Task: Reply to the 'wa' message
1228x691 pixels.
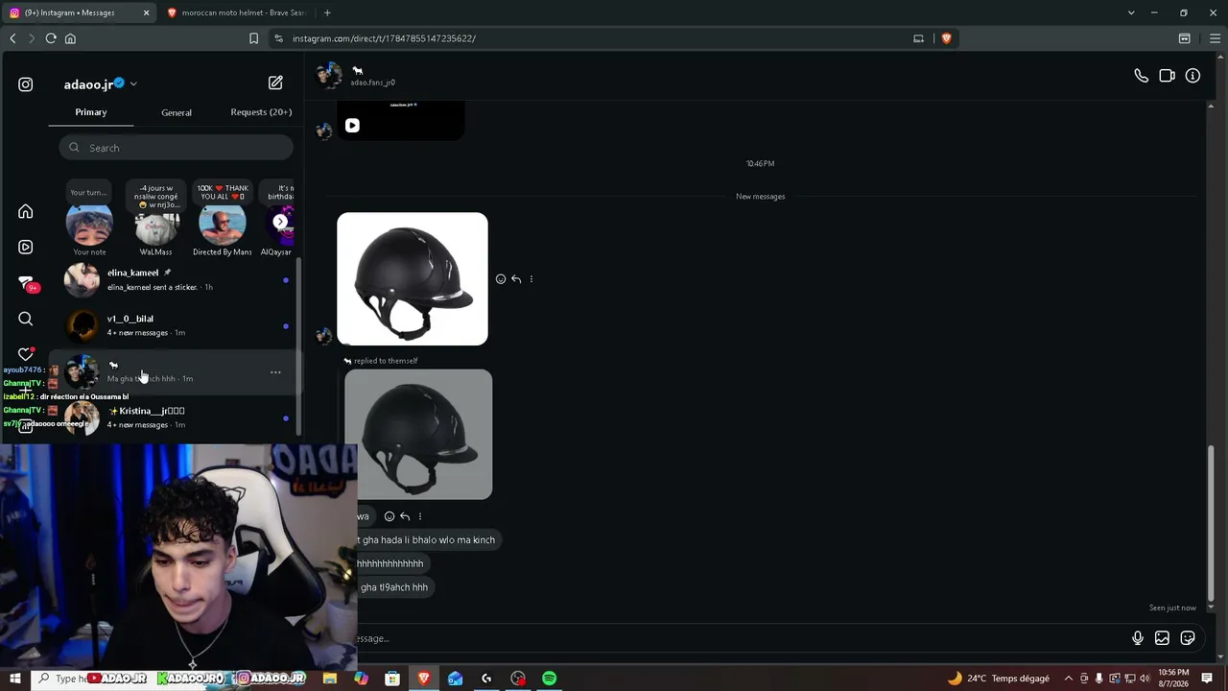Action: 405,516
